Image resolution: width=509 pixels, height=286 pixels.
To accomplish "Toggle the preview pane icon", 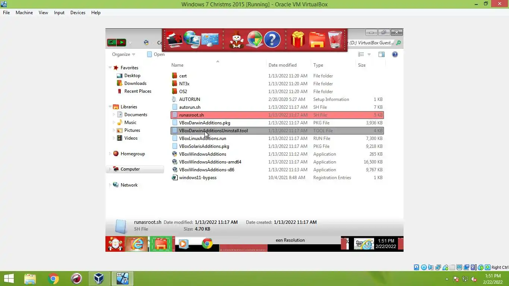I will click(382, 54).
